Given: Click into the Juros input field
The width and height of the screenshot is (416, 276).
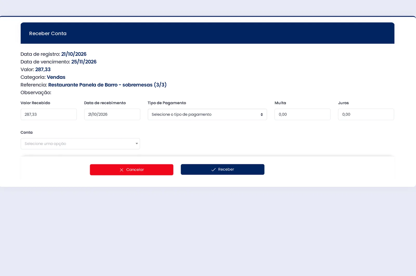Looking at the screenshot, I should point(366,114).
